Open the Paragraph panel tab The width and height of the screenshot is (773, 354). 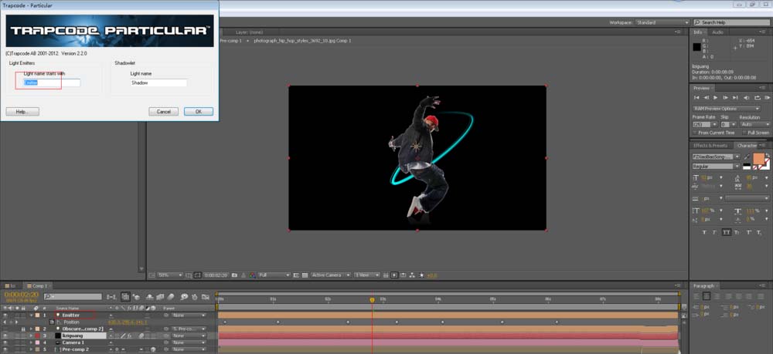point(704,285)
